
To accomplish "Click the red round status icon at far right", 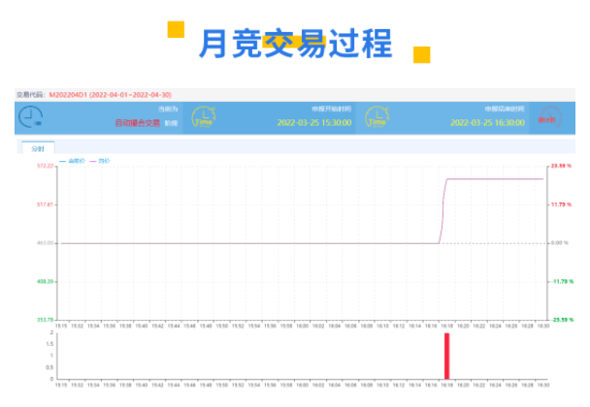I will click(549, 118).
